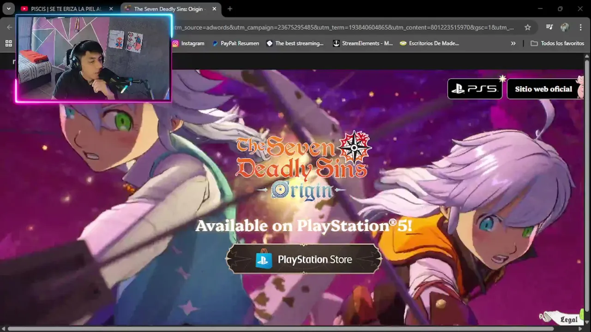
Task: Open the media controls icon
Action: pos(549,27)
